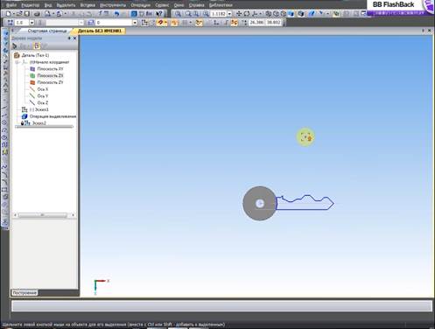Switch to the Стартовая страница tab
The image size is (435, 329).
(x=47, y=31)
